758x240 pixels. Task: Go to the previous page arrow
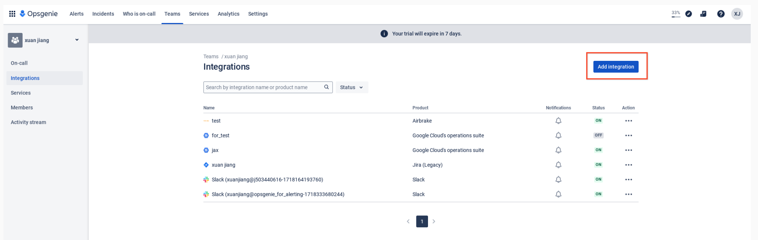pos(408,221)
